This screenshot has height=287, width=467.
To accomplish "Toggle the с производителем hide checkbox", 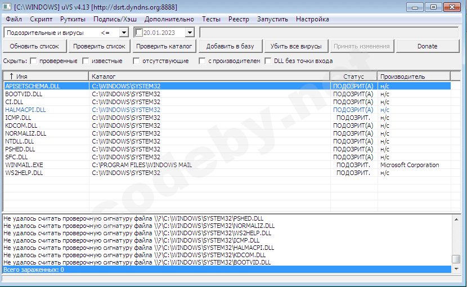I will tap(202, 61).
